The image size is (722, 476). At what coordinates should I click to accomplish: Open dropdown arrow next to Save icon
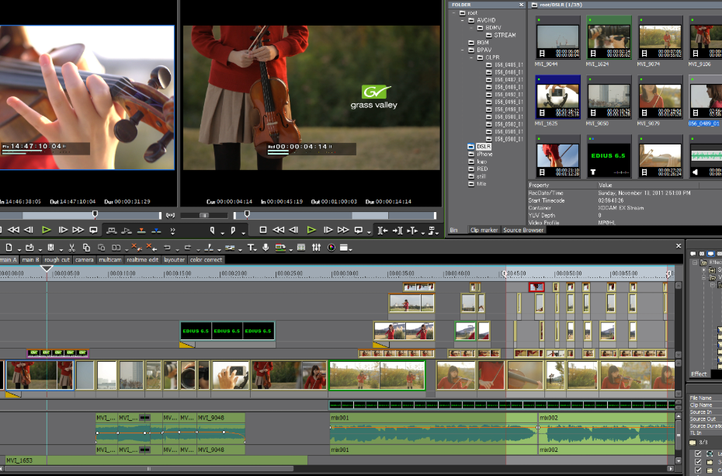click(x=61, y=250)
